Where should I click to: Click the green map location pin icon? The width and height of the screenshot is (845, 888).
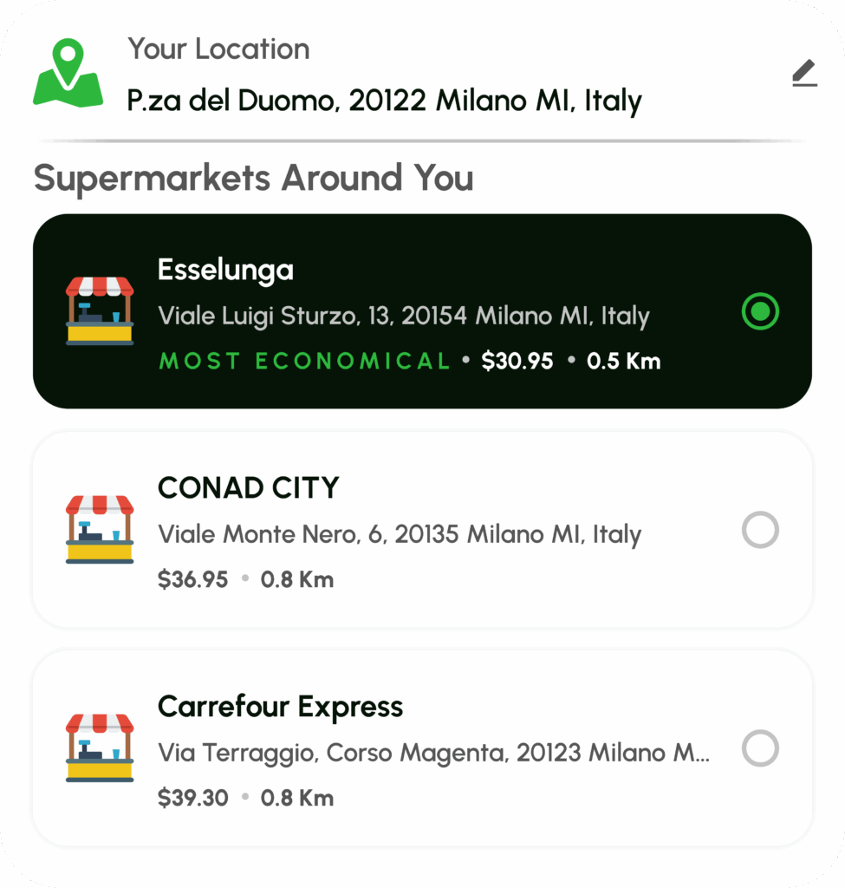click(68, 75)
